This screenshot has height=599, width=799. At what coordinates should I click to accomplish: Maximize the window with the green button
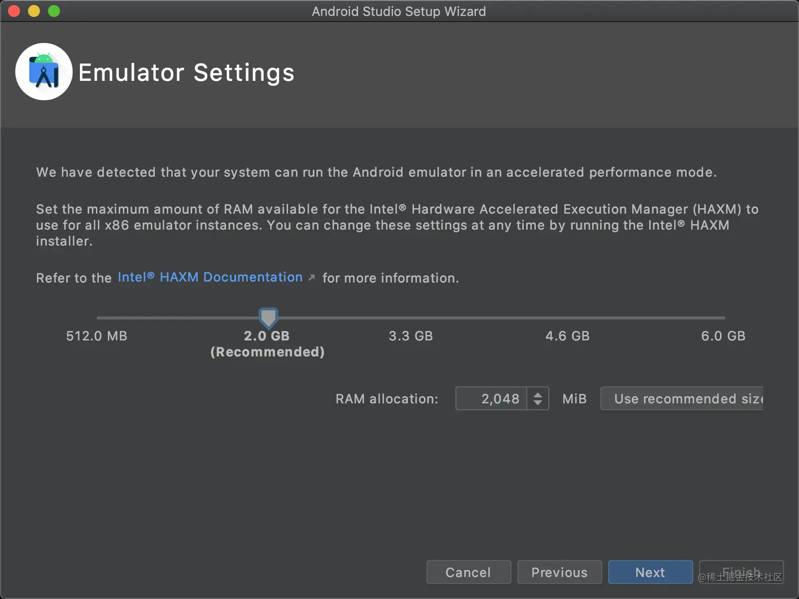(54, 11)
